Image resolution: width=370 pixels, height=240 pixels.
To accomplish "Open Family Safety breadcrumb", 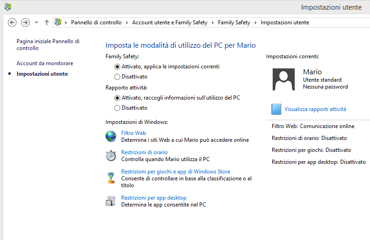I will (x=234, y=22).
